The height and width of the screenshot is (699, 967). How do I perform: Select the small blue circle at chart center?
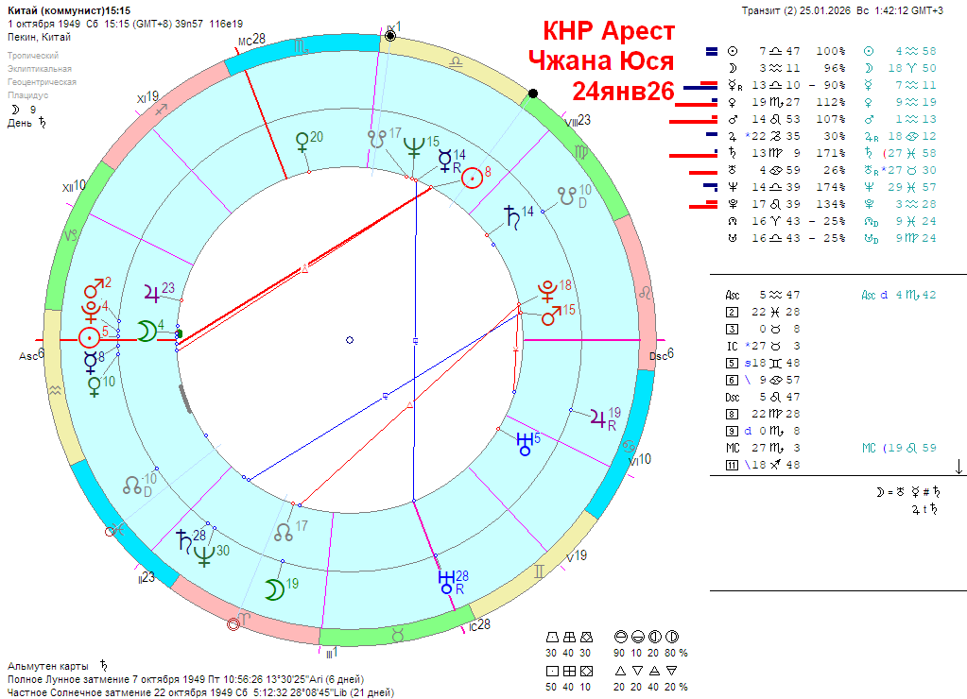point(350,340)
